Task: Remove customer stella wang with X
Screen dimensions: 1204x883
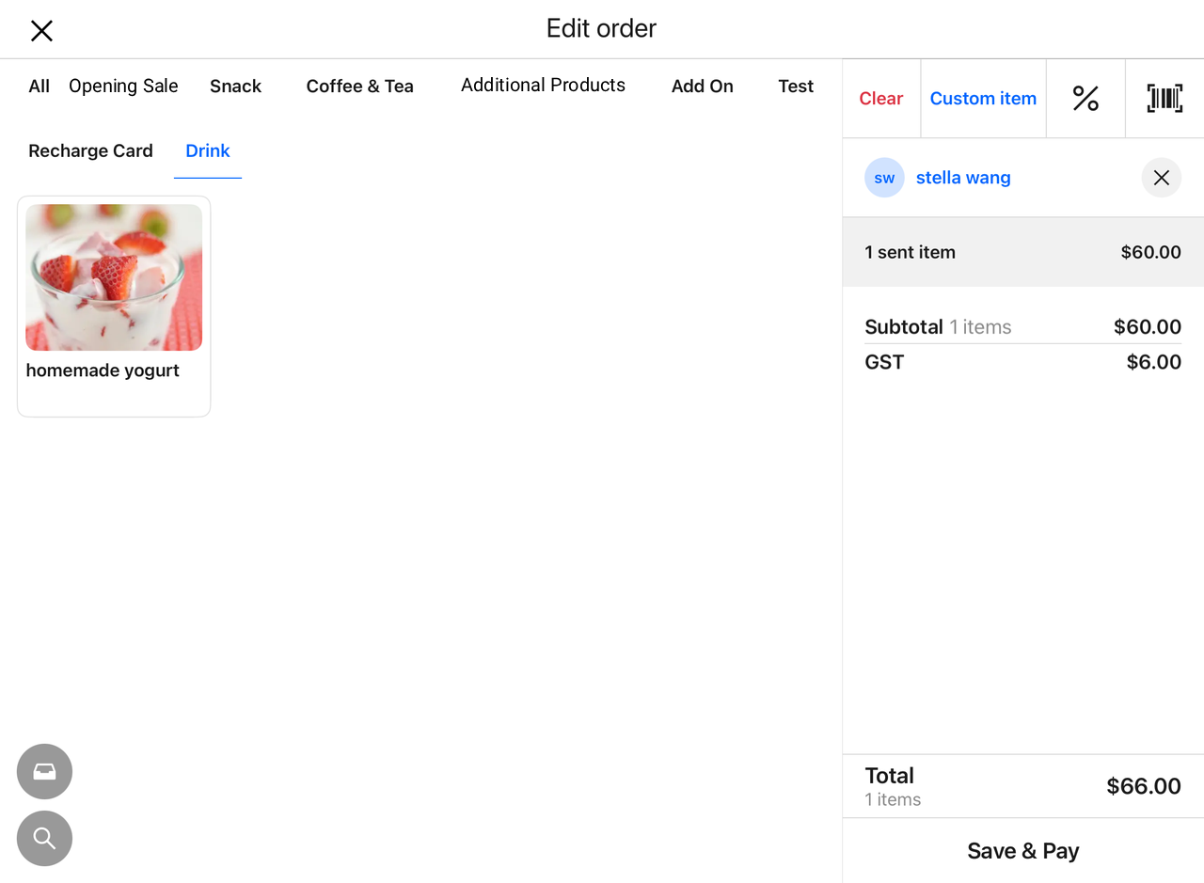Action: 1161,178
